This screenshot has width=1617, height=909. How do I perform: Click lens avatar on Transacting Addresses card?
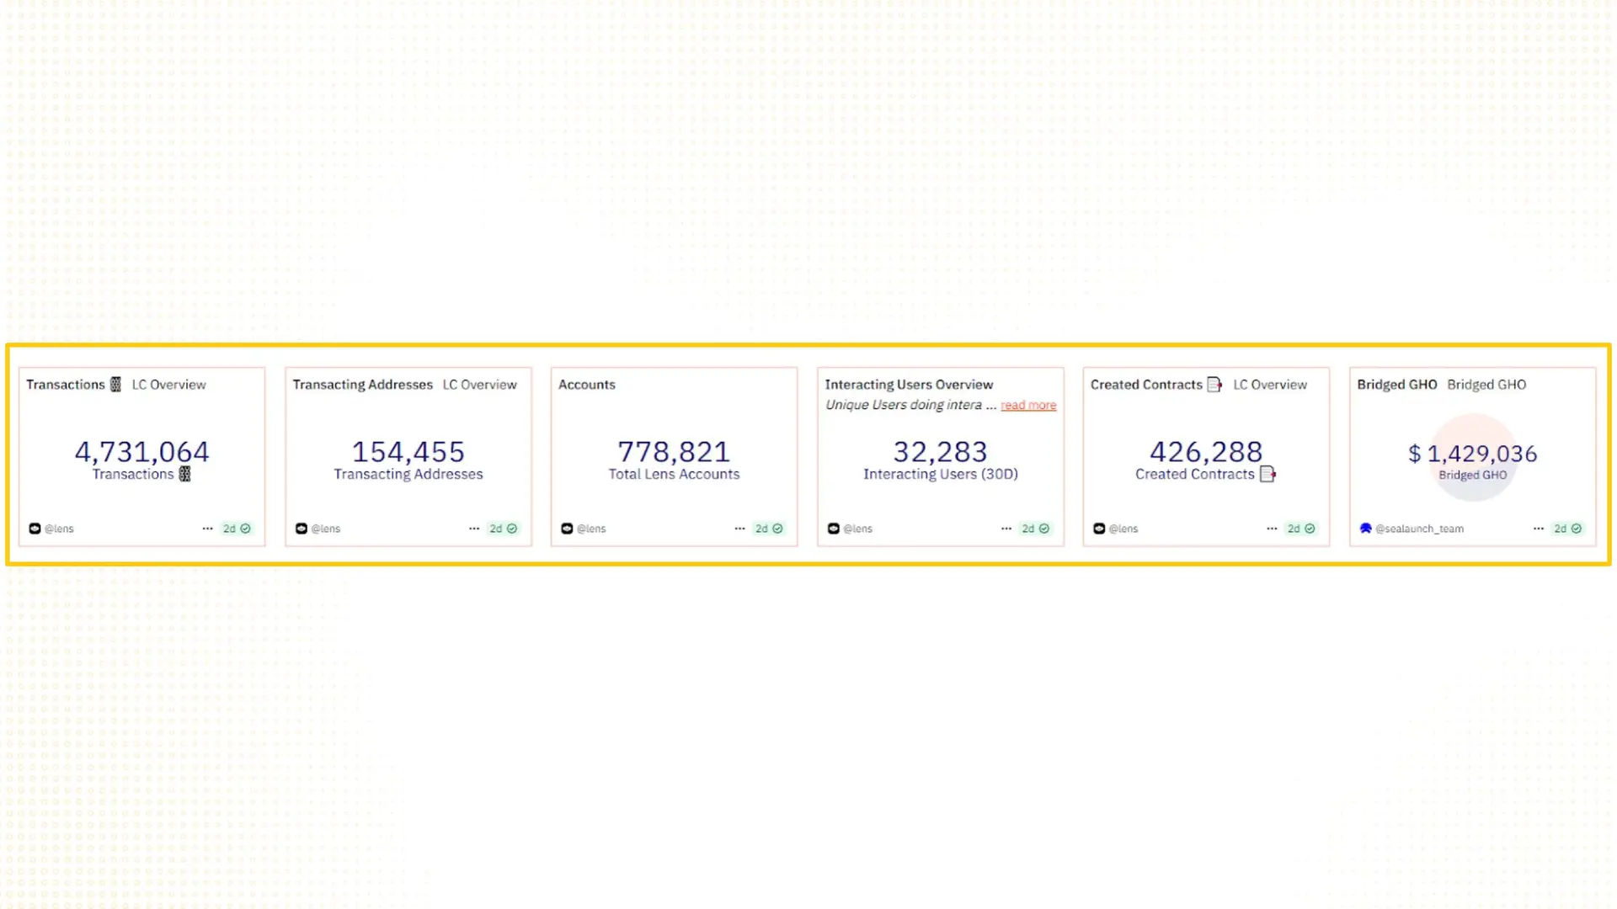[302, 529]
